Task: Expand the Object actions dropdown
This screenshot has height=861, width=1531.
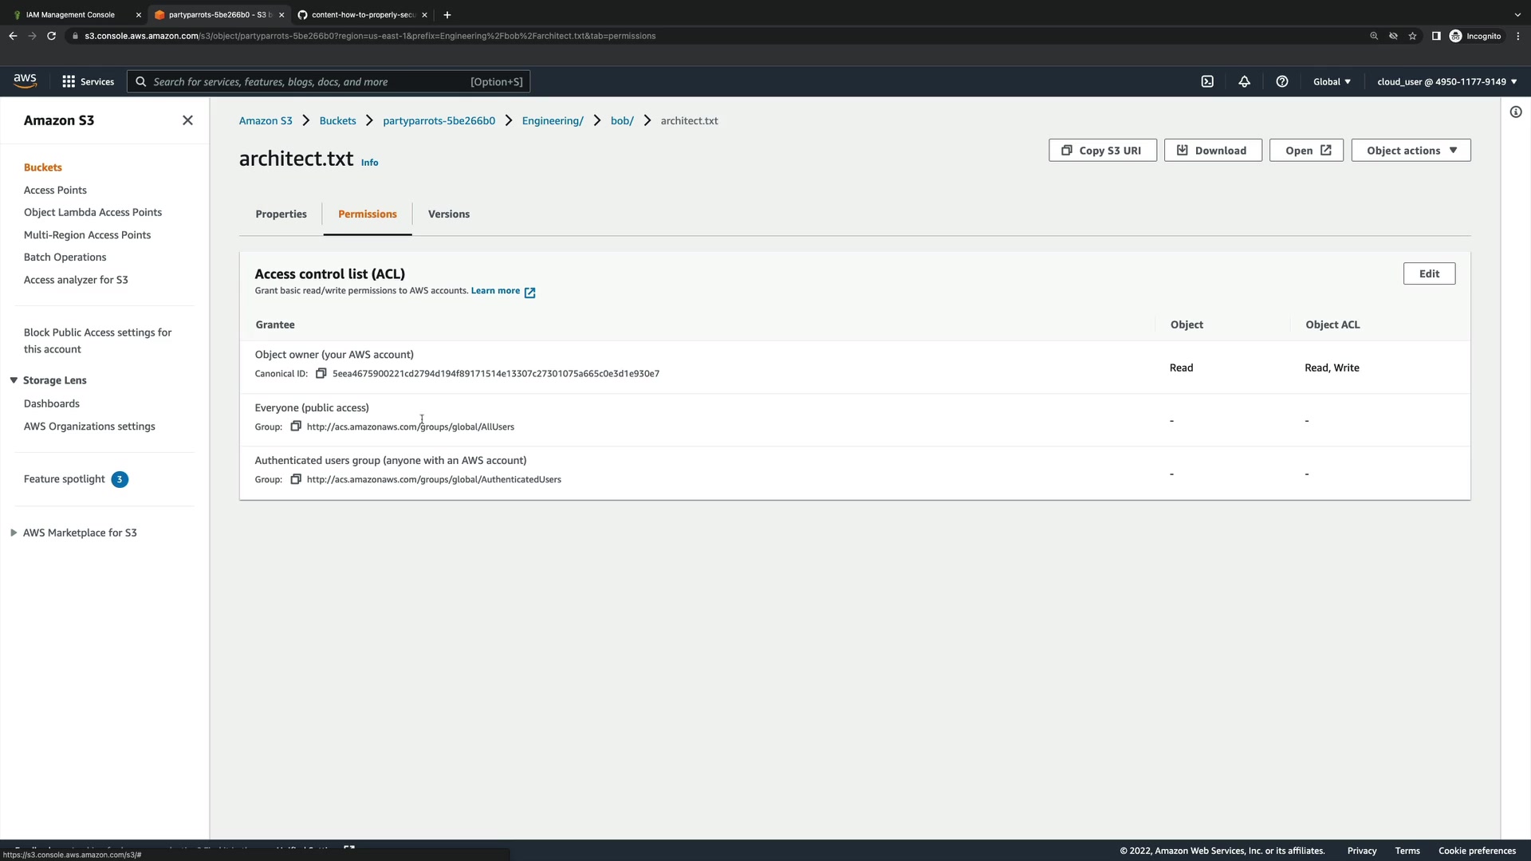Action: (1411, 151)
